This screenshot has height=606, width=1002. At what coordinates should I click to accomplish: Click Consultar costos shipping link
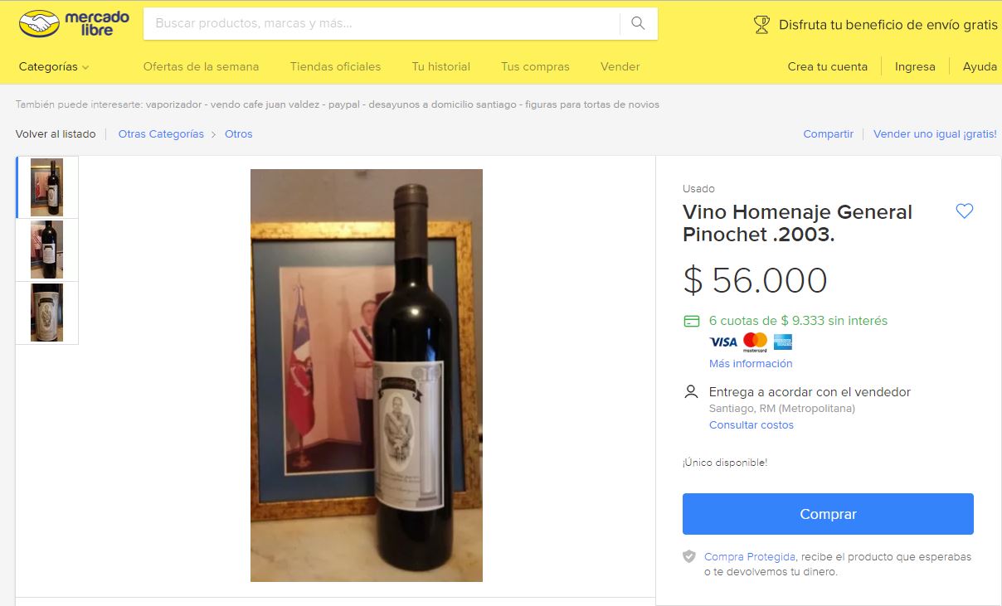(751, 425)
